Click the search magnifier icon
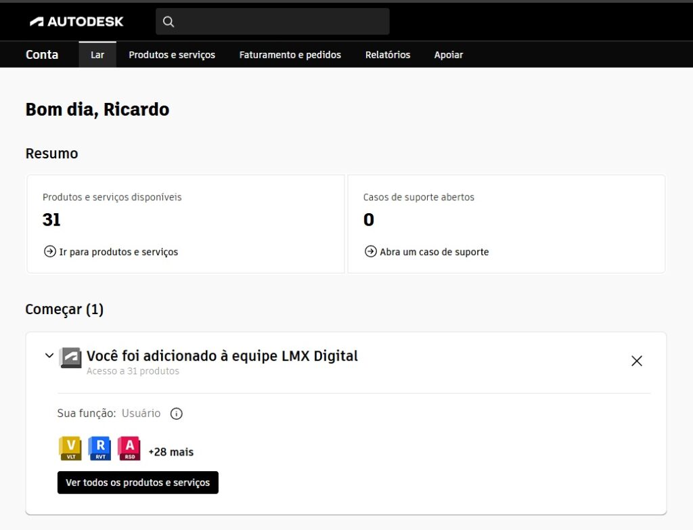 [169, 22]
